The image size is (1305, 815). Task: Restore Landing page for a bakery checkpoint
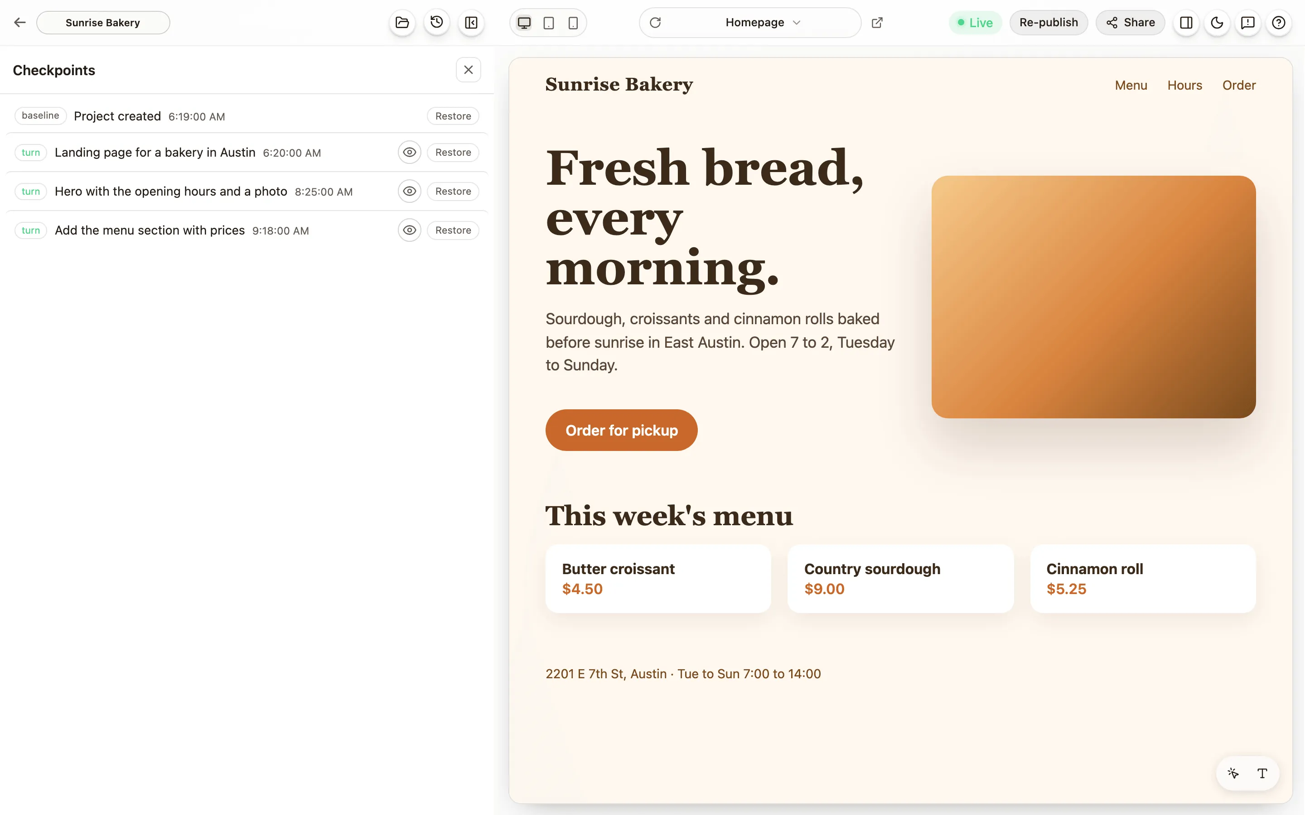[x=453, y=153]
